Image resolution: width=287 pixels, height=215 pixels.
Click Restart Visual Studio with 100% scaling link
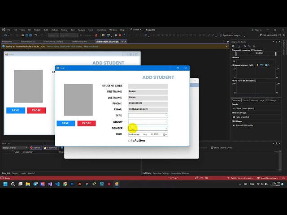(65, 47)
